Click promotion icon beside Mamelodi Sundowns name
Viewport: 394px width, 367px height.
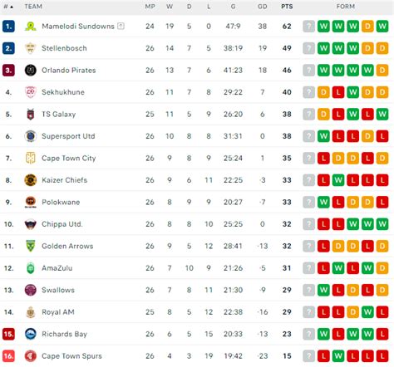pos(121,26)
